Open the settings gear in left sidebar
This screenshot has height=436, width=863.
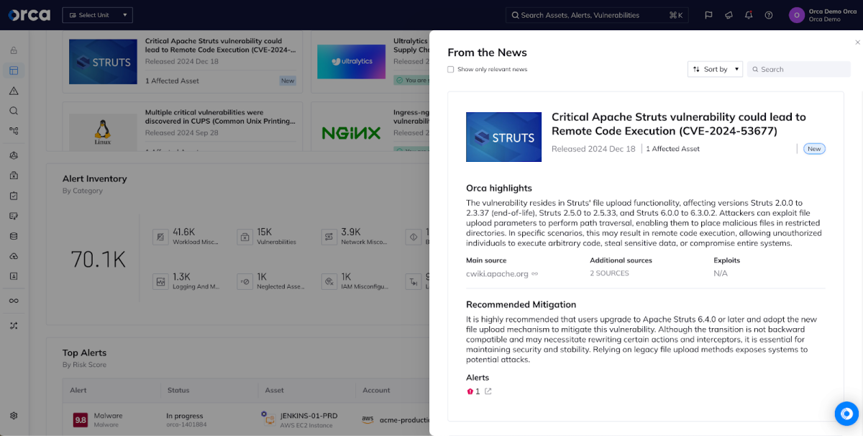pyautogui.click(x=14, y=416)
